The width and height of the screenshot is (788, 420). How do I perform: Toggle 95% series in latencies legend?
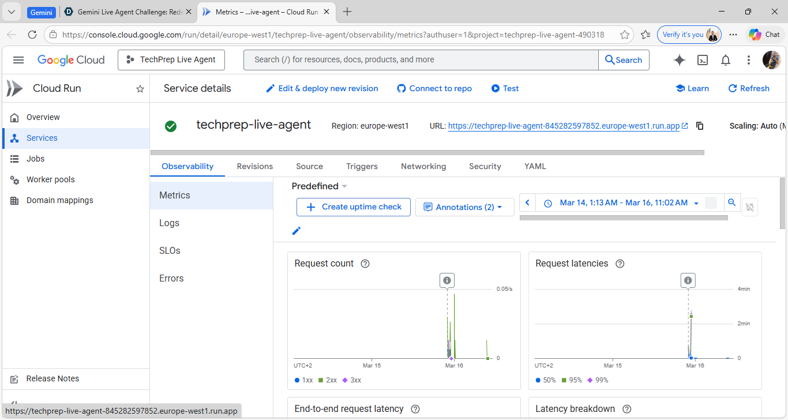coord(571,380)
